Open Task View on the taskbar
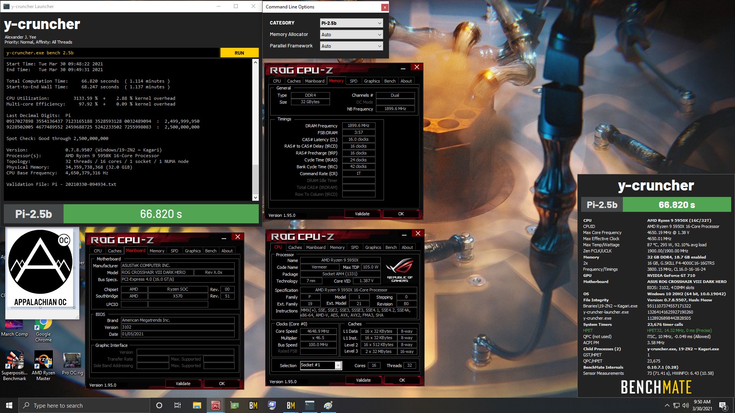Screen dimensions: 735x413 [x=178, y=405]
